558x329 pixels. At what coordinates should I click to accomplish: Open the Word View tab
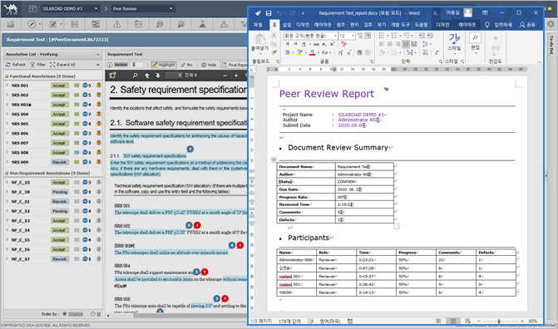click(382, 25)
